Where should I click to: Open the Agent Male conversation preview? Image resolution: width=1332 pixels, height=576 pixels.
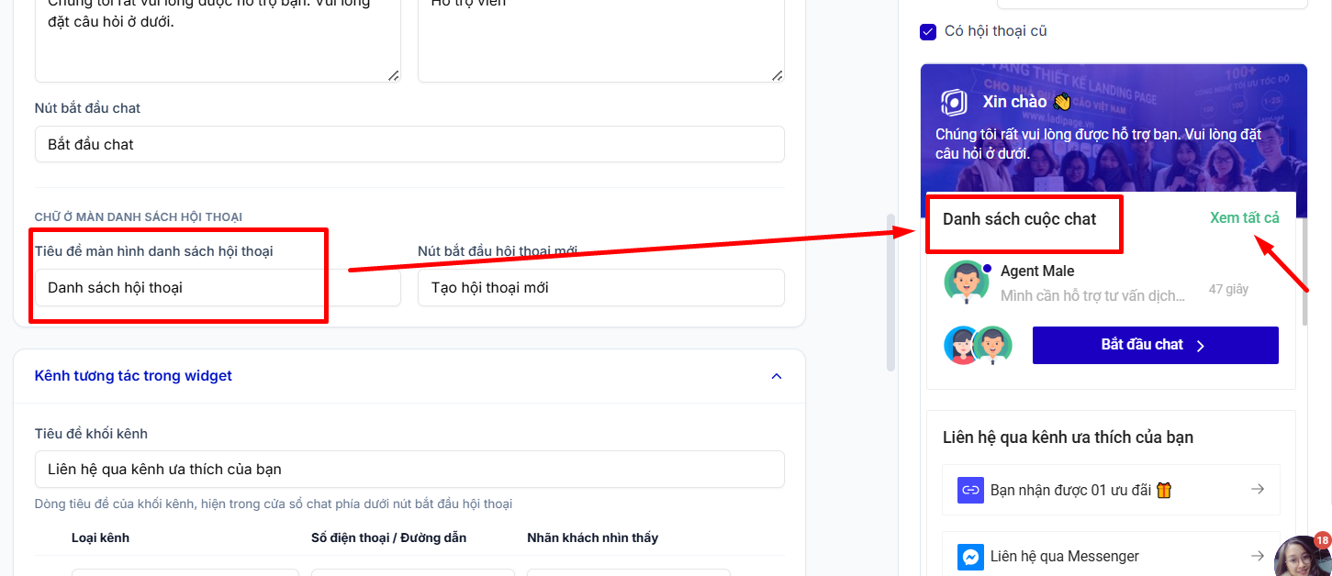pyautogui.click(x=1111, y=282)
